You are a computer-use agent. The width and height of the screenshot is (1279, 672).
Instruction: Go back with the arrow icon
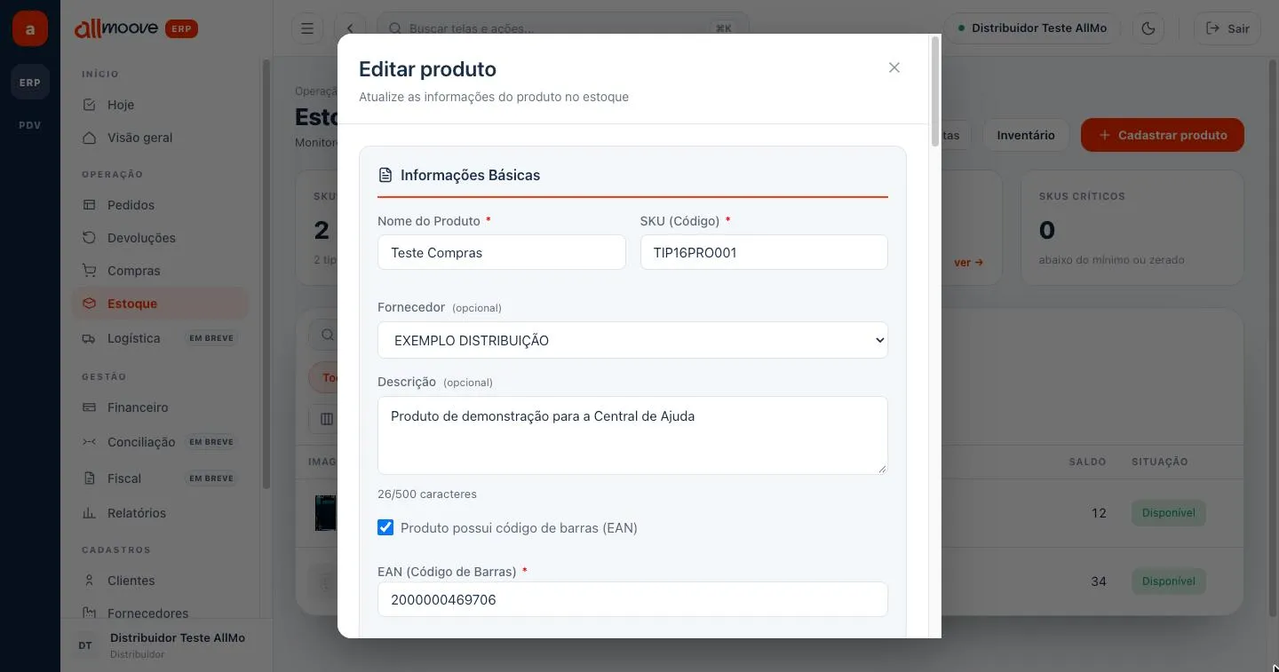point(349,28)
